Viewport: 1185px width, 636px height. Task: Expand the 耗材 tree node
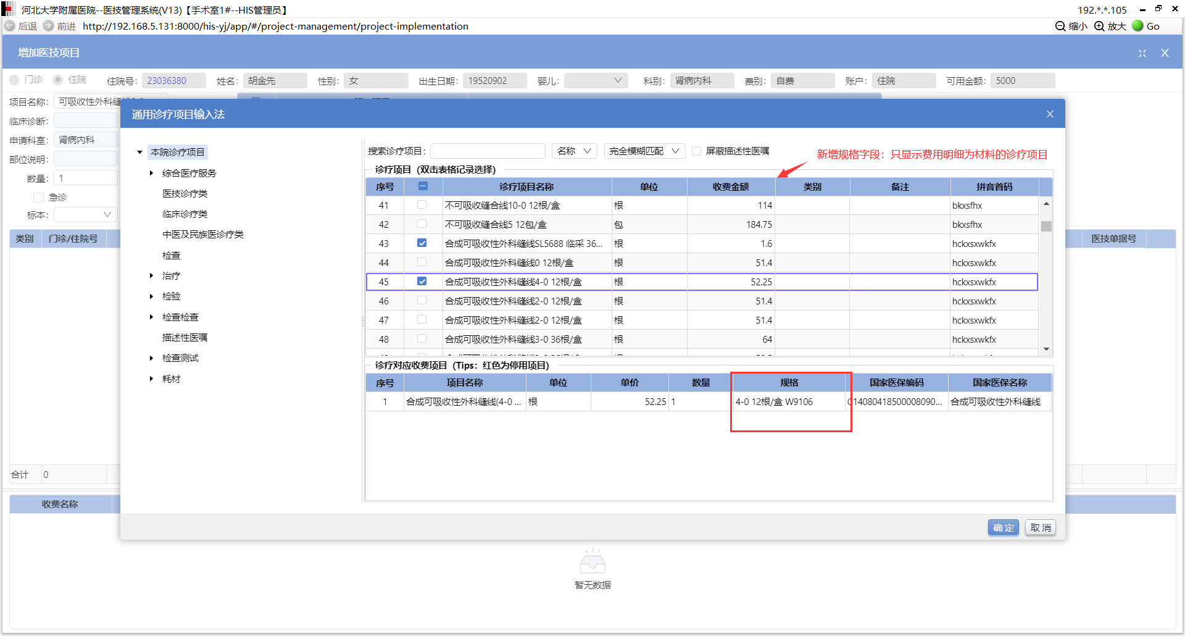point(151,379)
